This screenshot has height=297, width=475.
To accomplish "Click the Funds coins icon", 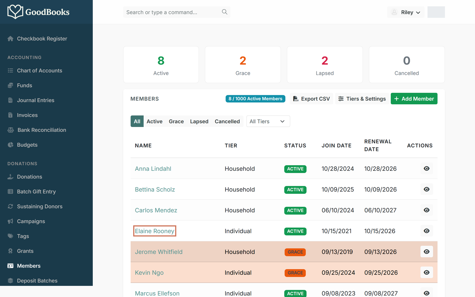I will click(10, 85).
